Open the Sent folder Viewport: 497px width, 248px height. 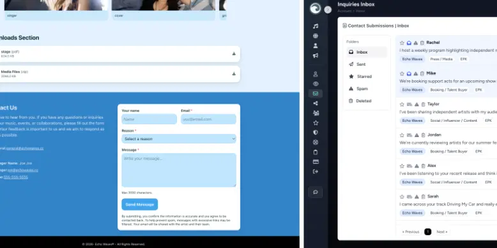pyautogui.click(x=367, y=64)
